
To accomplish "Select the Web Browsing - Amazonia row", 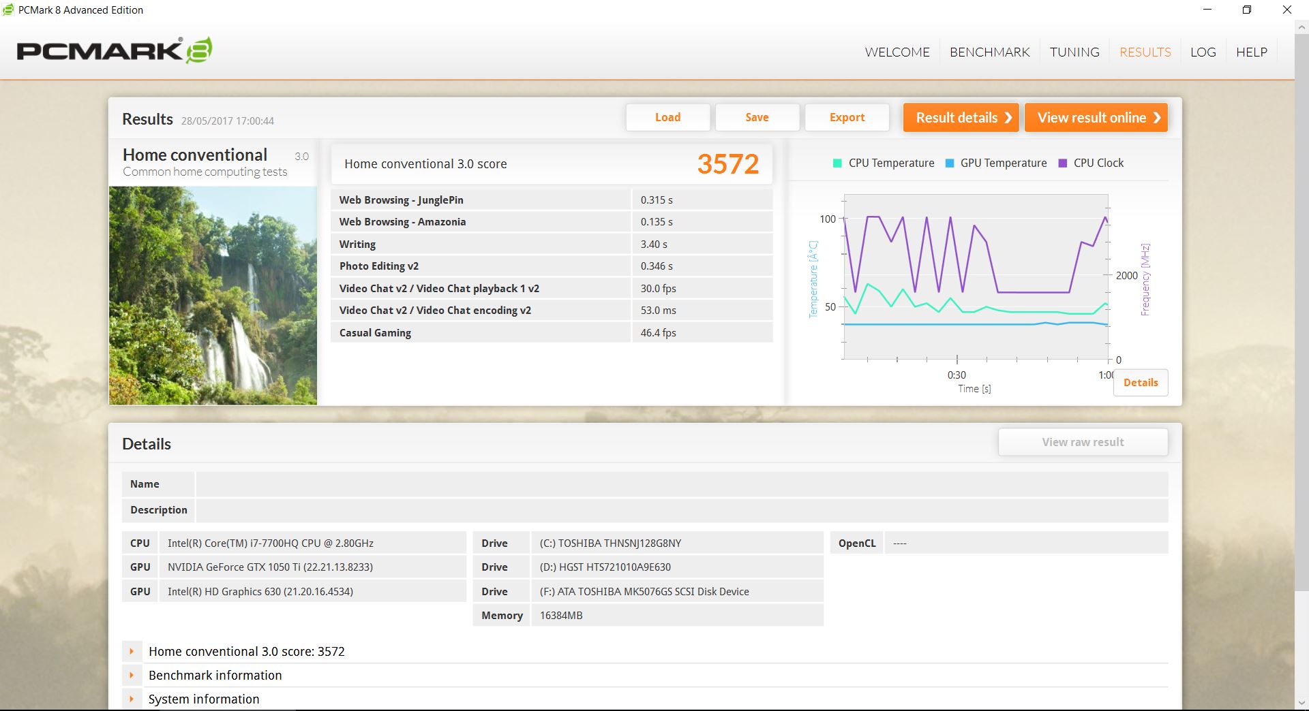I will (x=552, y=222).
